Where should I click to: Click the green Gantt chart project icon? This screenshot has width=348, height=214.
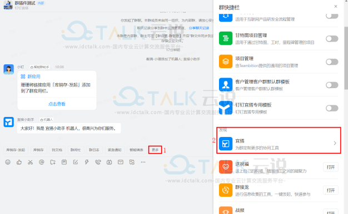tap(226, 38)
